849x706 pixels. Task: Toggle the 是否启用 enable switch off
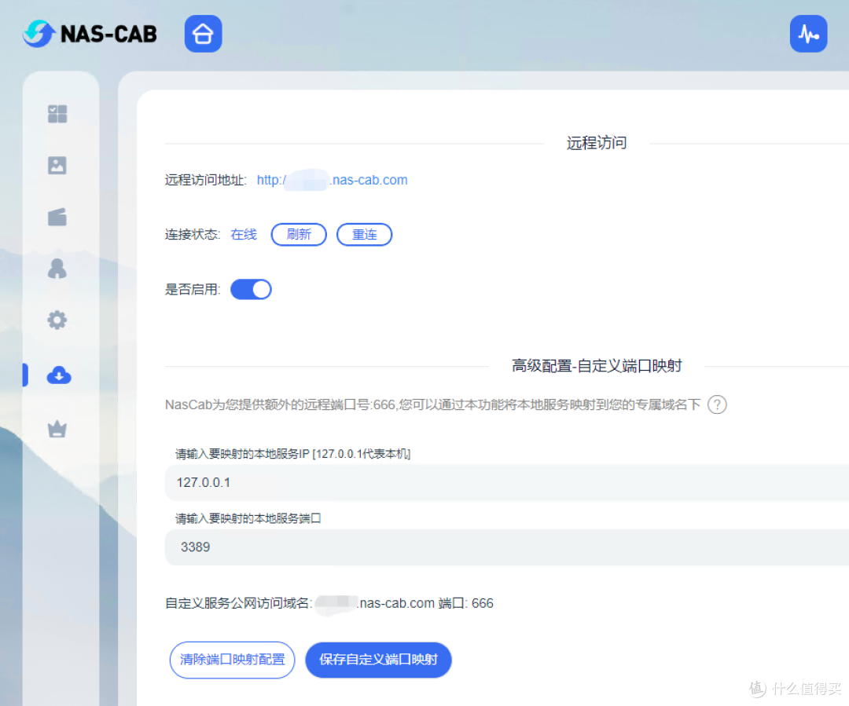tap(251, 289)
